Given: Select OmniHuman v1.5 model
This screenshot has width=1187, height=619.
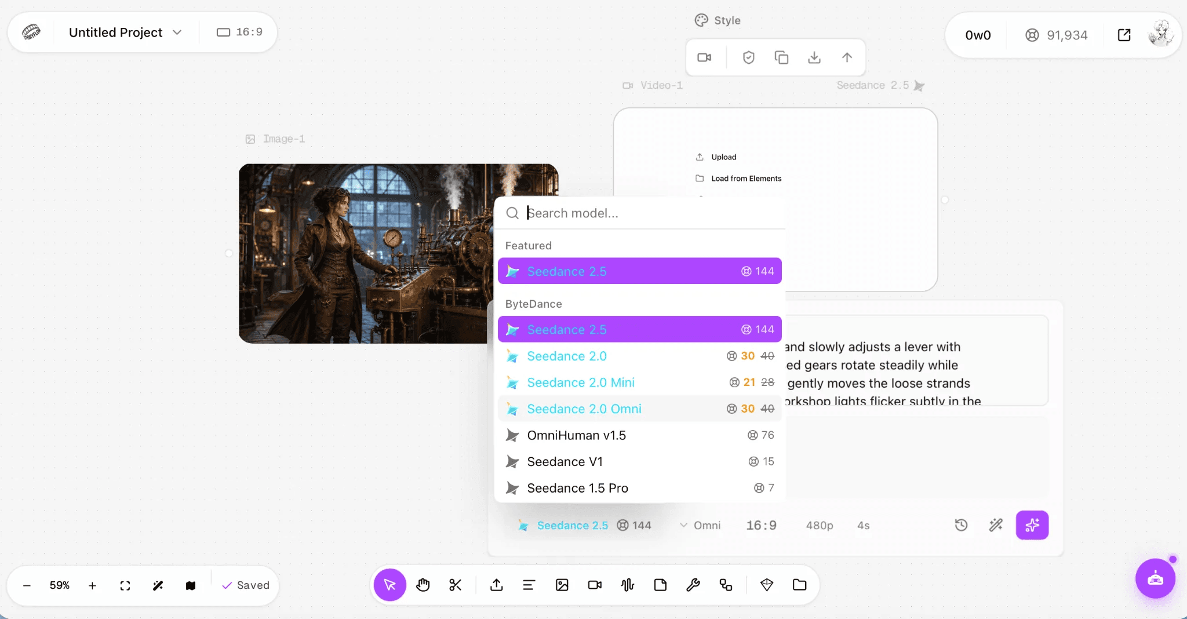Looking at the screenshot, I should (640, 435).
